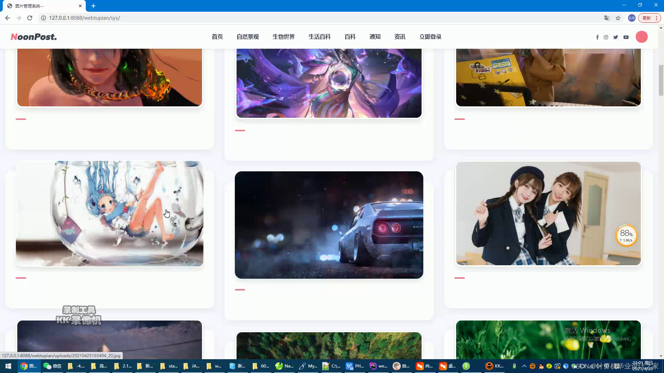Screen dimensions: 664x373
Task: Open the car at night image
Action: click(329, 225)
